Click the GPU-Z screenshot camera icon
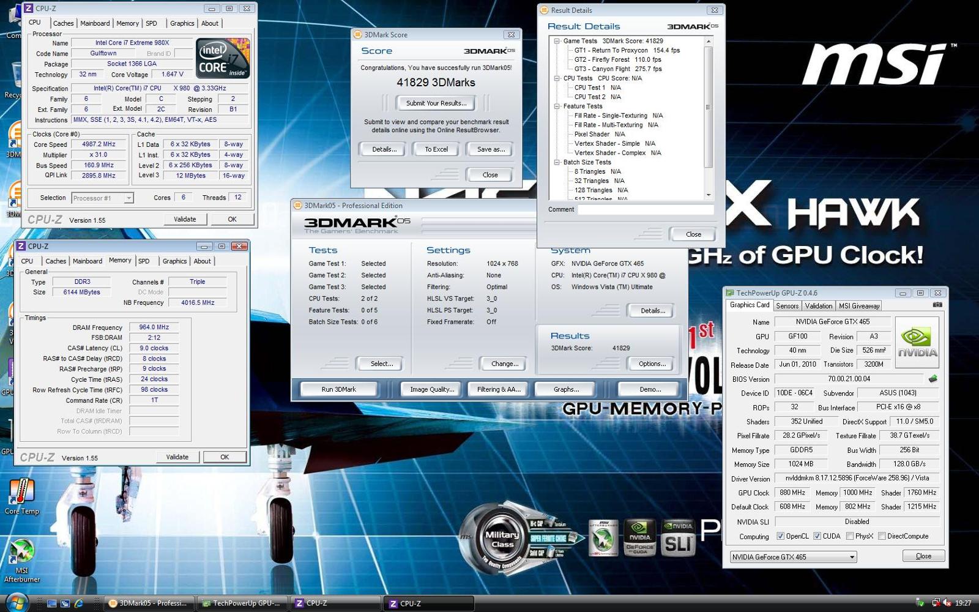This screenshot has height=612, width=979. pos(937,305)
